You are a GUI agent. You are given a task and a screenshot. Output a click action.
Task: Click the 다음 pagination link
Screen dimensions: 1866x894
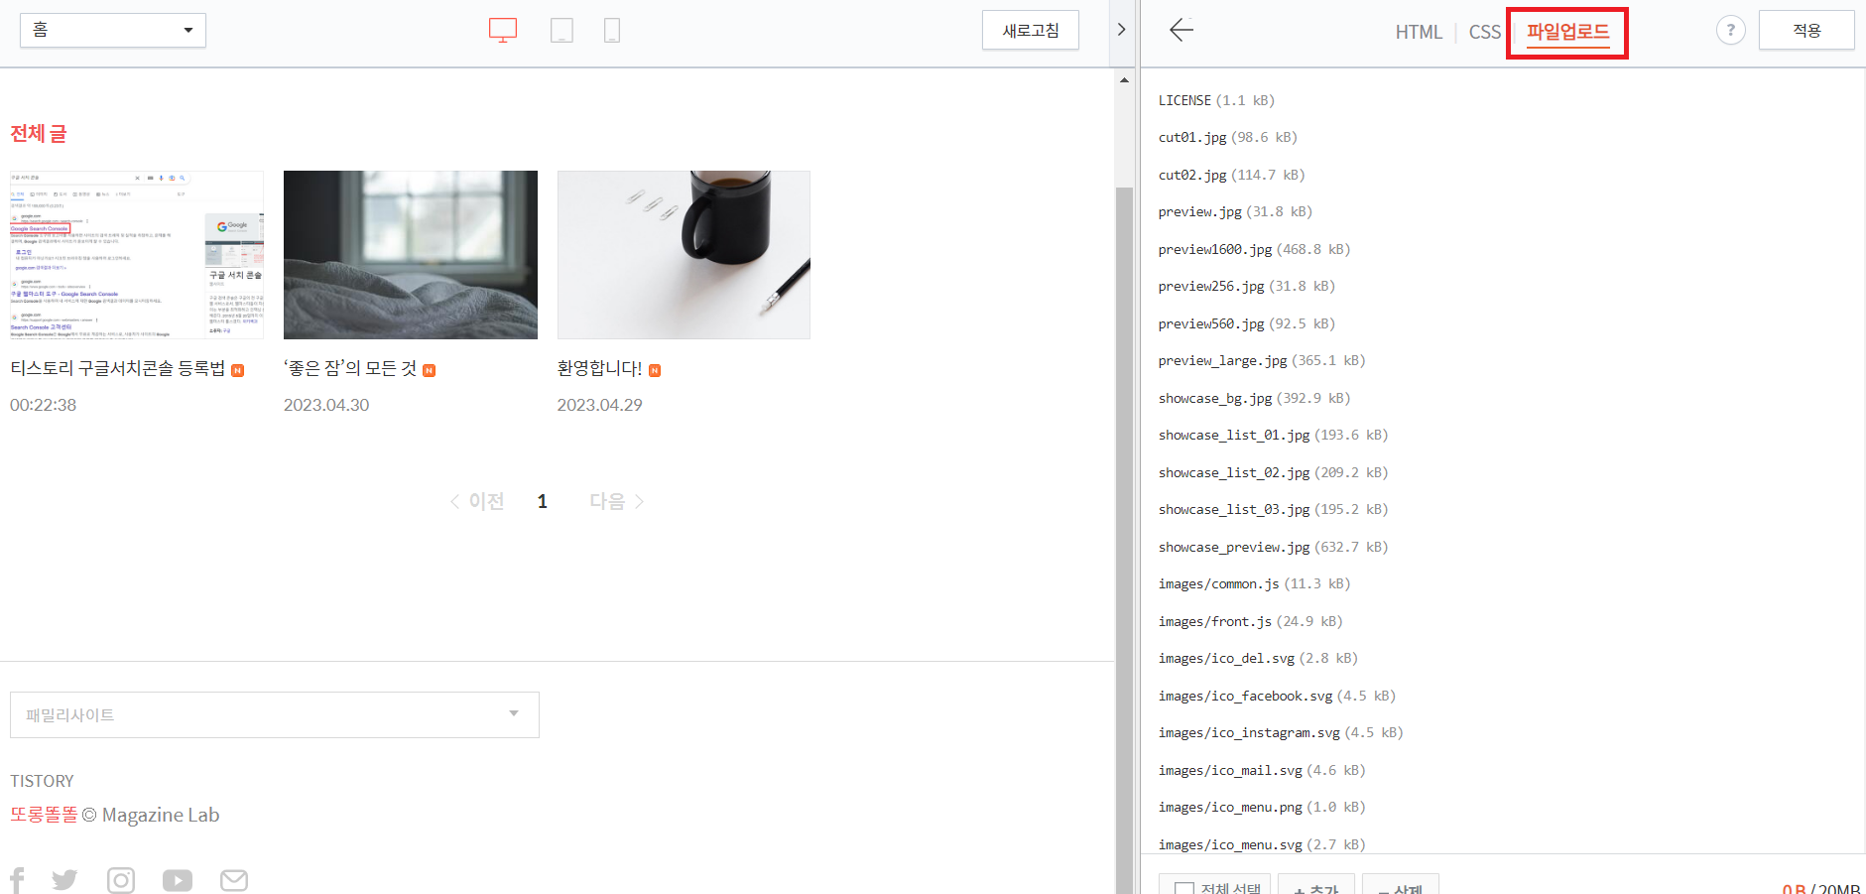pyautogui.click(x=617, y=501)
